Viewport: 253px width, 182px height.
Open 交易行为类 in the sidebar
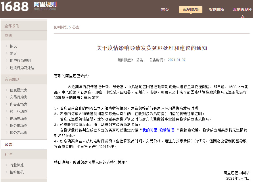click(18, 97)
